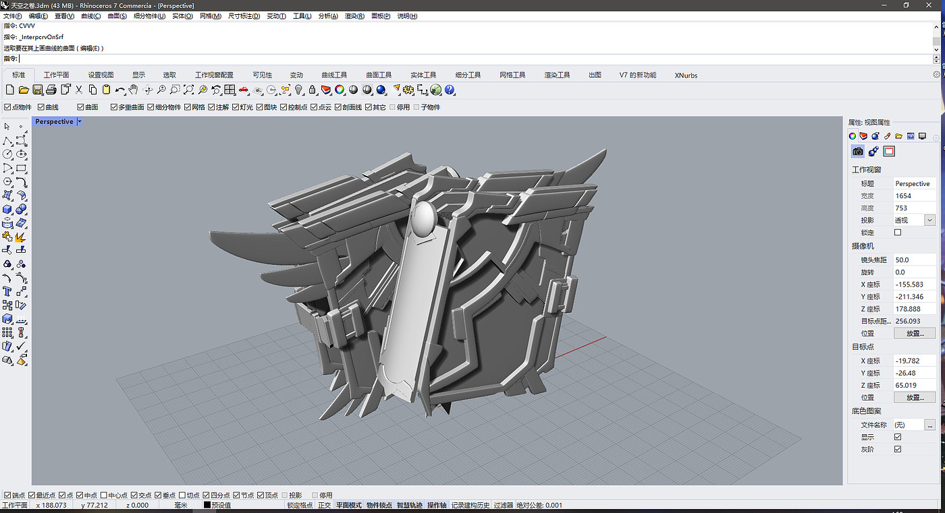Open the red car Set view tool
The width and height of the screenshot is (945, 513).
click(x=244, y=90)
